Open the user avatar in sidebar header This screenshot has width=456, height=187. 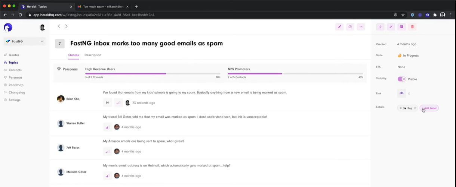[42, 27]
